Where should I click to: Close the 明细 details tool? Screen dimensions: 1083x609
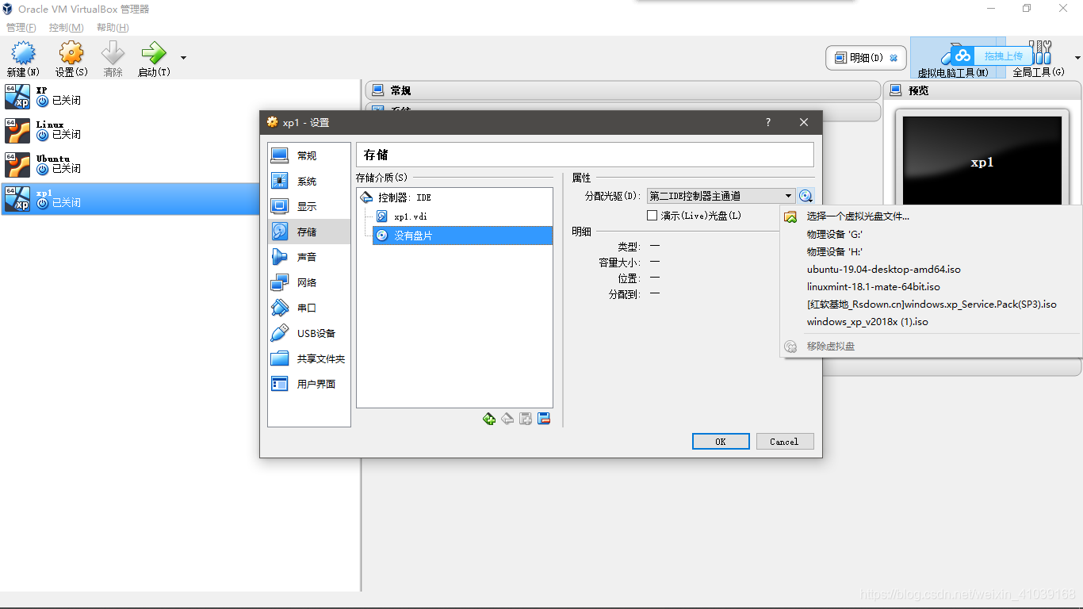pyautogui.click(x=894, y=58)
